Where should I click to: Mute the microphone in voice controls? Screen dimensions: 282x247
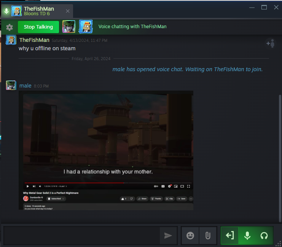[247, 236]
